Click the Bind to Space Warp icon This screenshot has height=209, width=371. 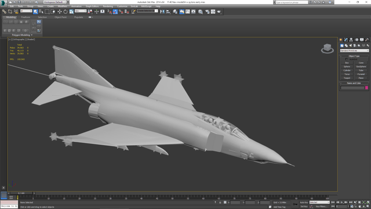point(16,12)
